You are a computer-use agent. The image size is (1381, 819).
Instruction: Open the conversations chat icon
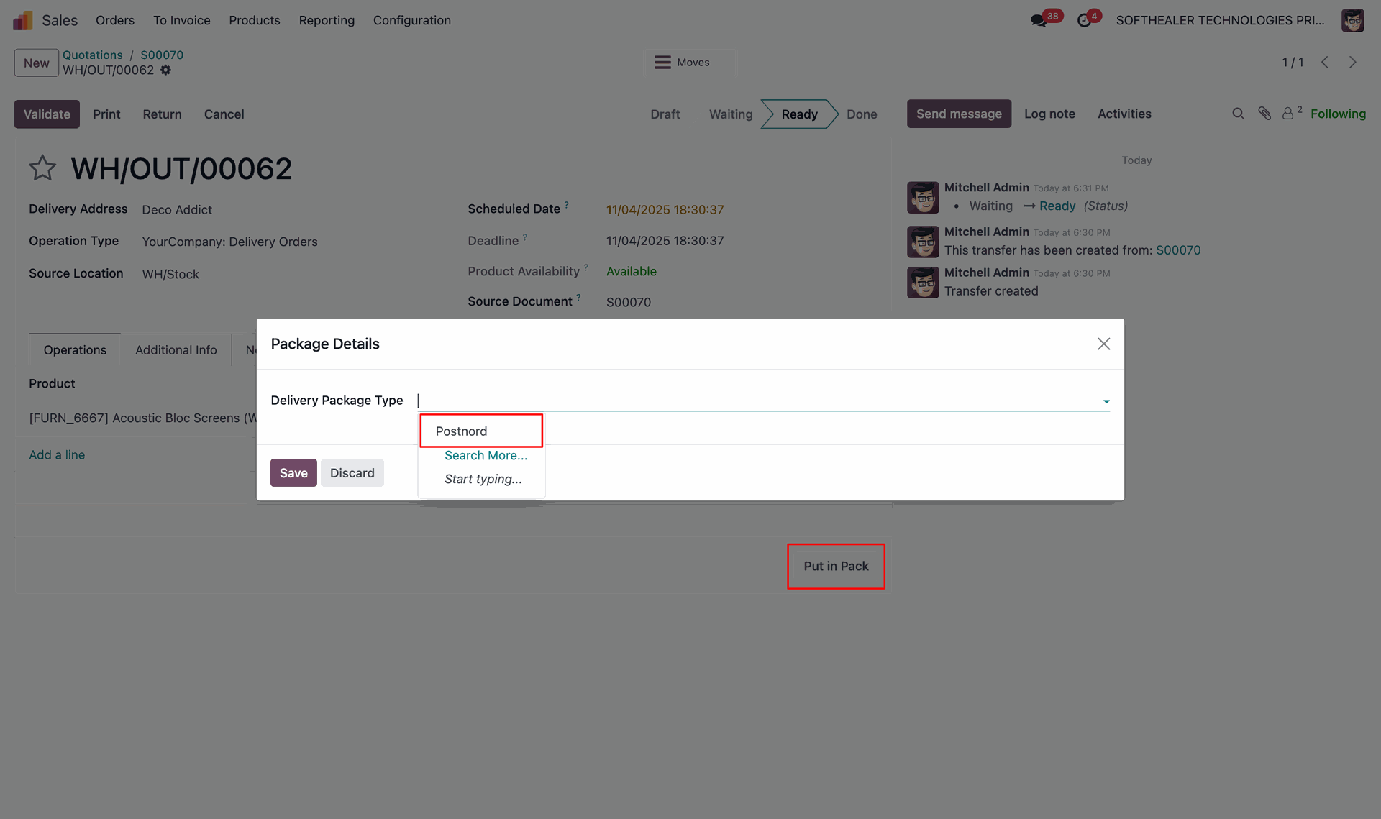(1038, 21)
